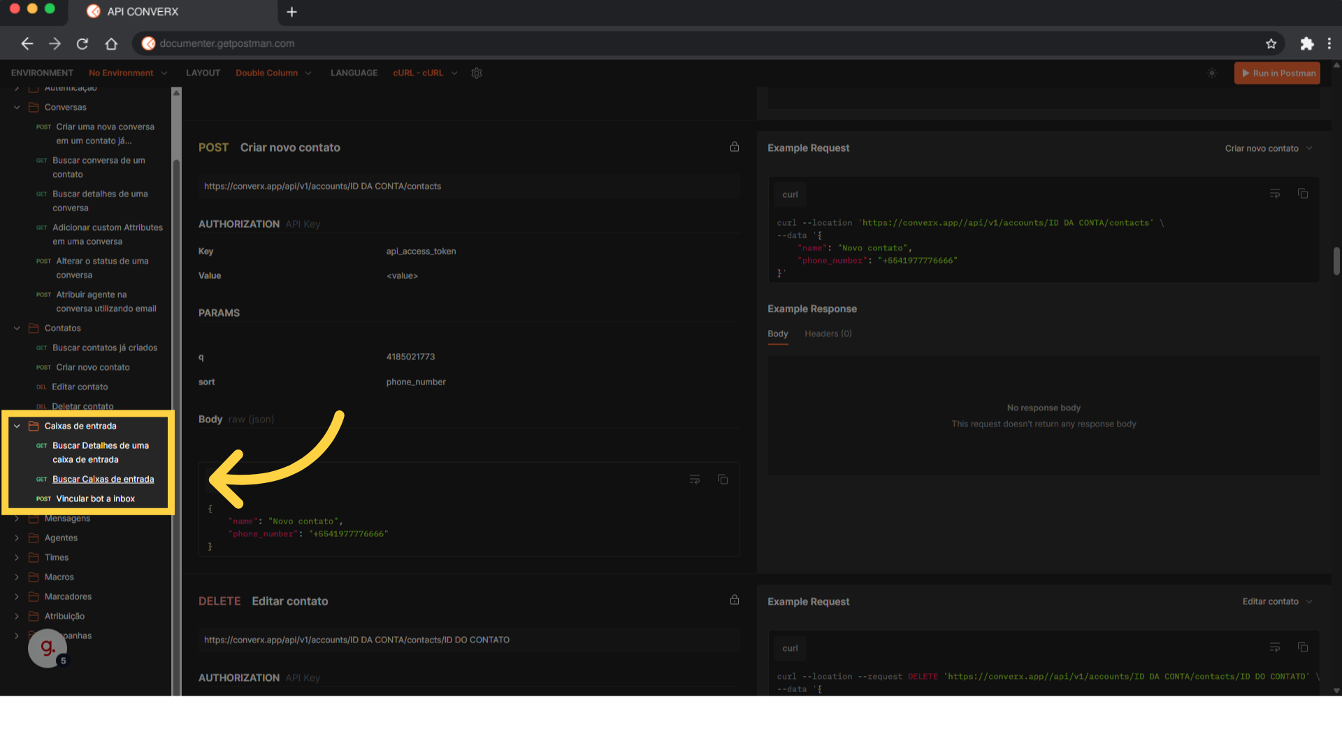The height and width of the screenshot is (755, 1342).
Task: Open Criar novo contato example selector
Action: click(1269, 148)
